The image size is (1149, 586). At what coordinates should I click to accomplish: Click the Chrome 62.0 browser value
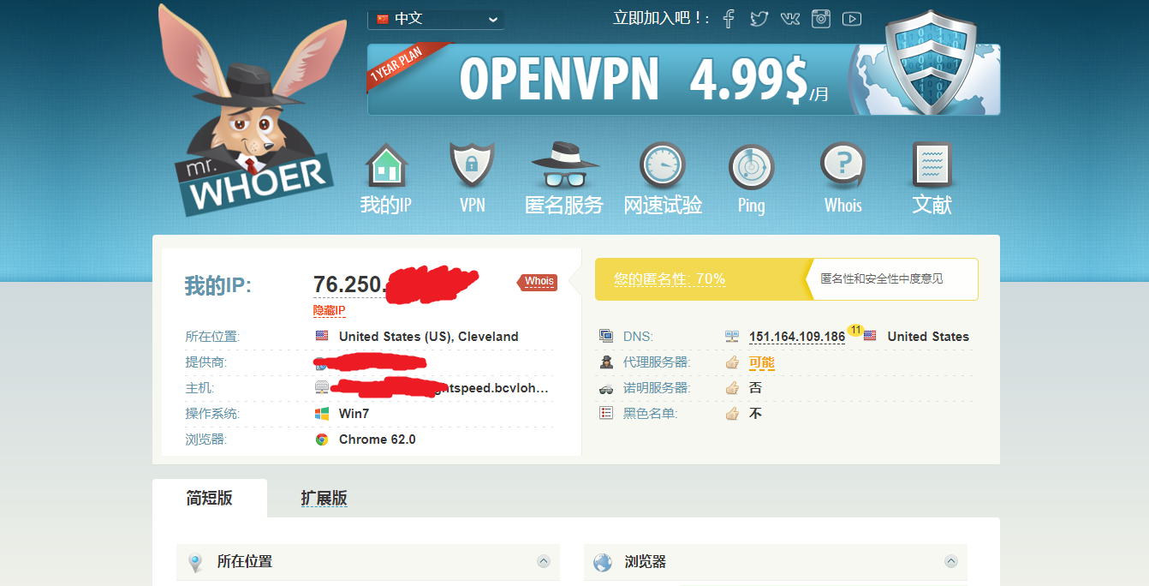pos(378,439)
